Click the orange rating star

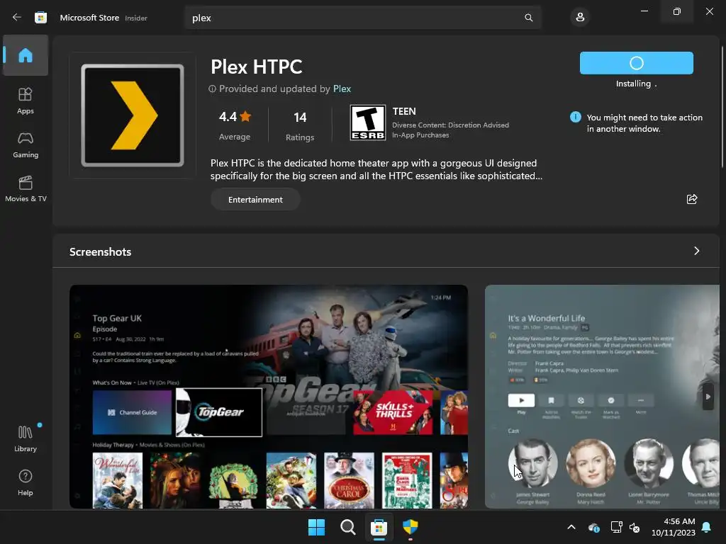coord(245,116)
